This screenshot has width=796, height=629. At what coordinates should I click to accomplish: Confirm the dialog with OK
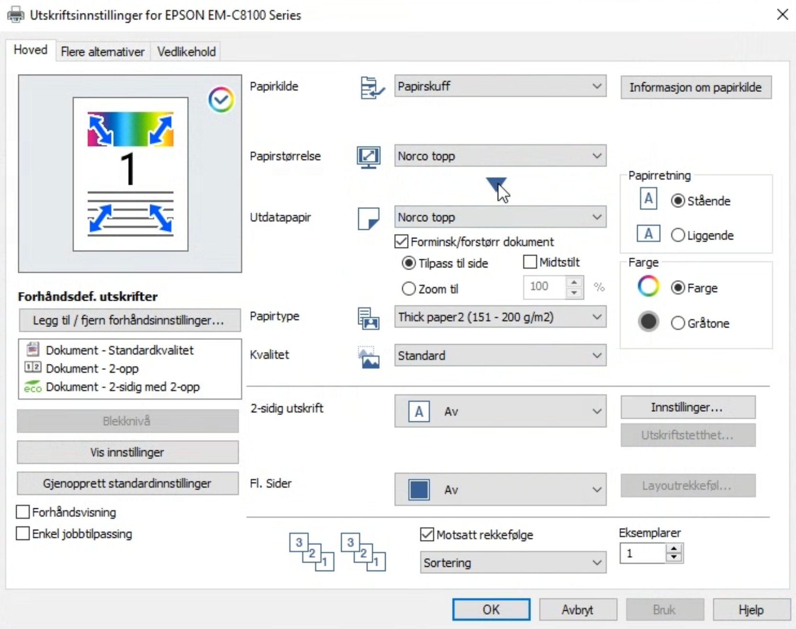pyautogui.click(x=491, y=609)
